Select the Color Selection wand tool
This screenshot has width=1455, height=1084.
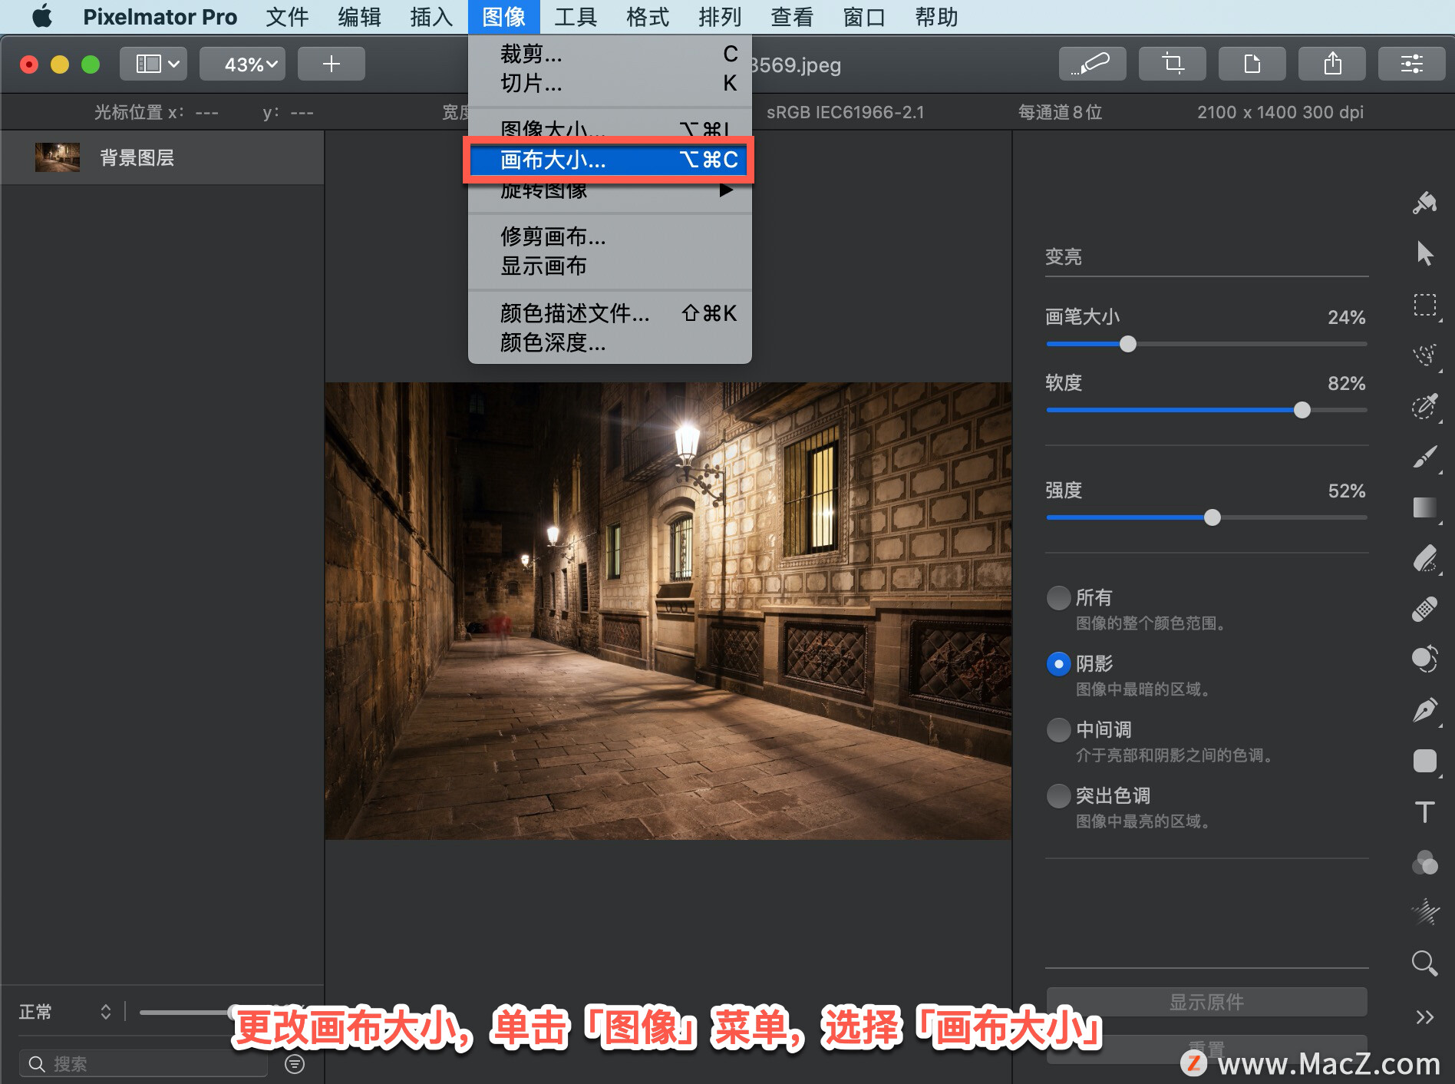[x=1425, y=406]
